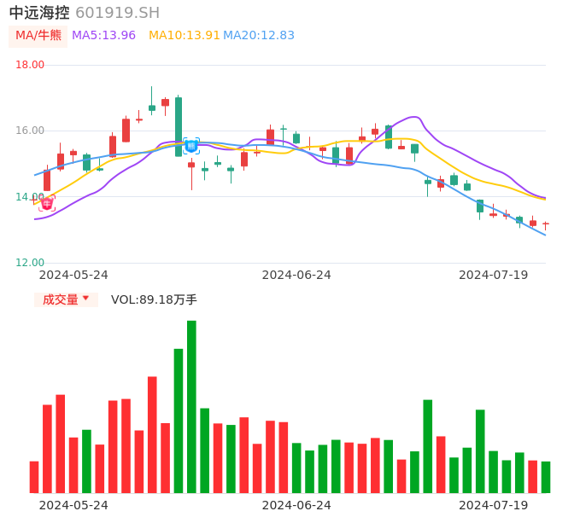Click the stock code 601919.SH
The height and width of the screenshot is (517, 586).
coord(117,13)
